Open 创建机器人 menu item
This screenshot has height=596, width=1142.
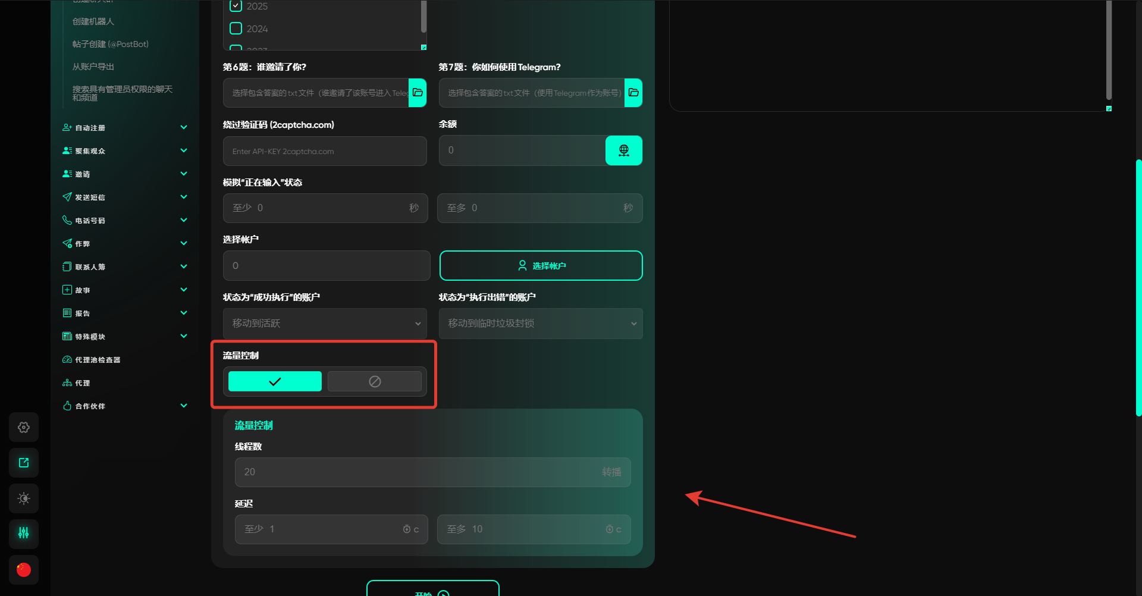click(x=93, y=21)
